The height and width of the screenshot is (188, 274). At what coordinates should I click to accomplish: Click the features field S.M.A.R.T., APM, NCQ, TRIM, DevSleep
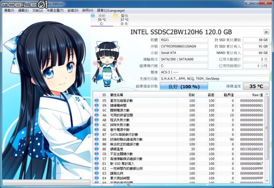pyautogui.click(x=215, y=79)
